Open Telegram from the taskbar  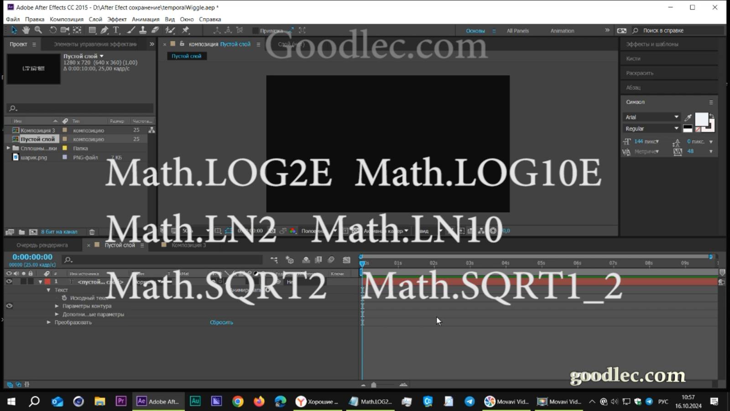[470, 402]
